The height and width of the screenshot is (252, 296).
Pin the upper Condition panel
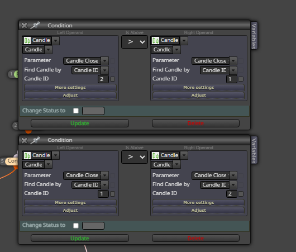pyautogui.click(x=35, y=25)
